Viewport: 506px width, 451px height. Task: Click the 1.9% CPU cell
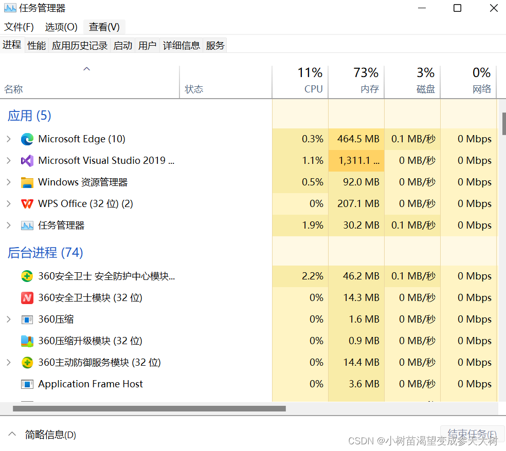[300, 225]
